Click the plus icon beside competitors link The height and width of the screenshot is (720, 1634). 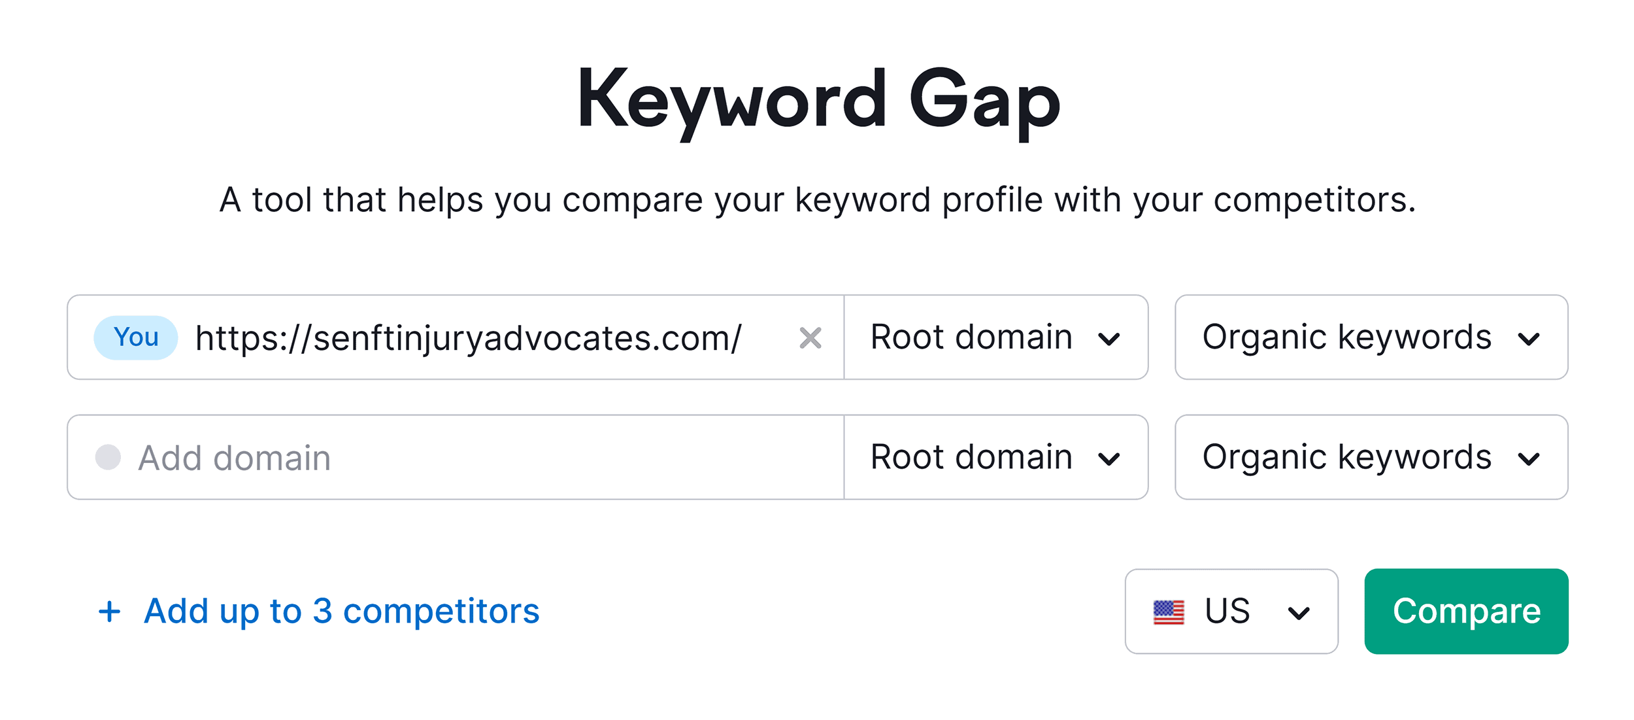point(109,611)
